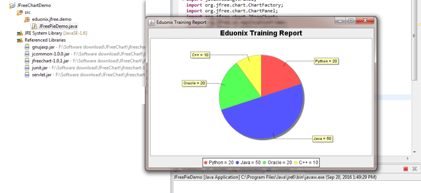Click the ChartFactory import line in editor
The image size is (421, 193).
click(235, 5)
